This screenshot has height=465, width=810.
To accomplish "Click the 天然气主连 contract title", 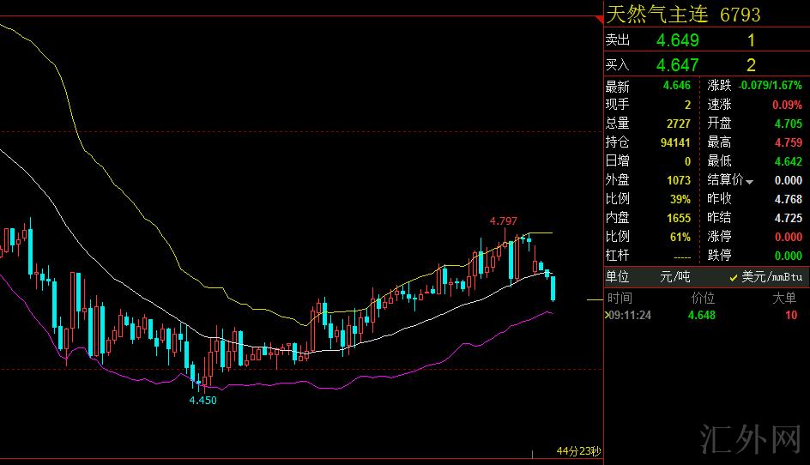I will tap(657, 15).
